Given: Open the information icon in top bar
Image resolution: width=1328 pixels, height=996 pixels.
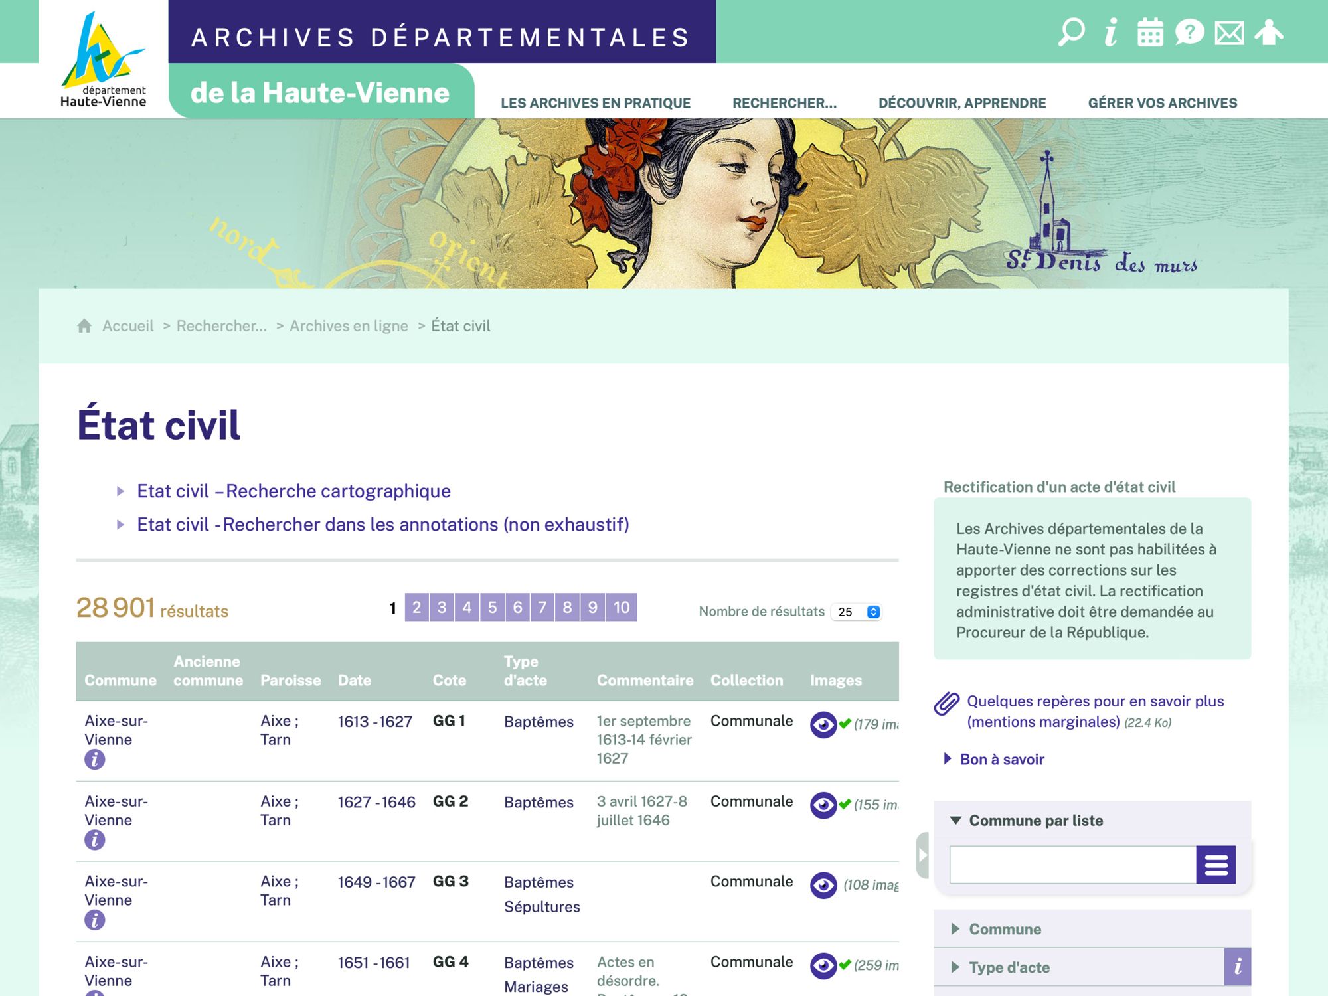Looking at the screenshot, I should tap(1111, 32).
